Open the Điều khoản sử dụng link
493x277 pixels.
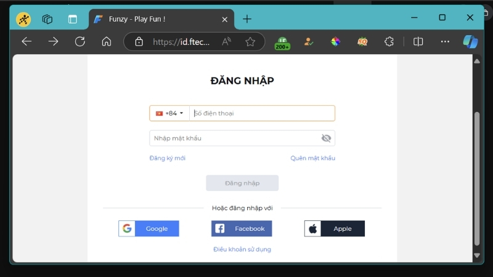[242, 249]
